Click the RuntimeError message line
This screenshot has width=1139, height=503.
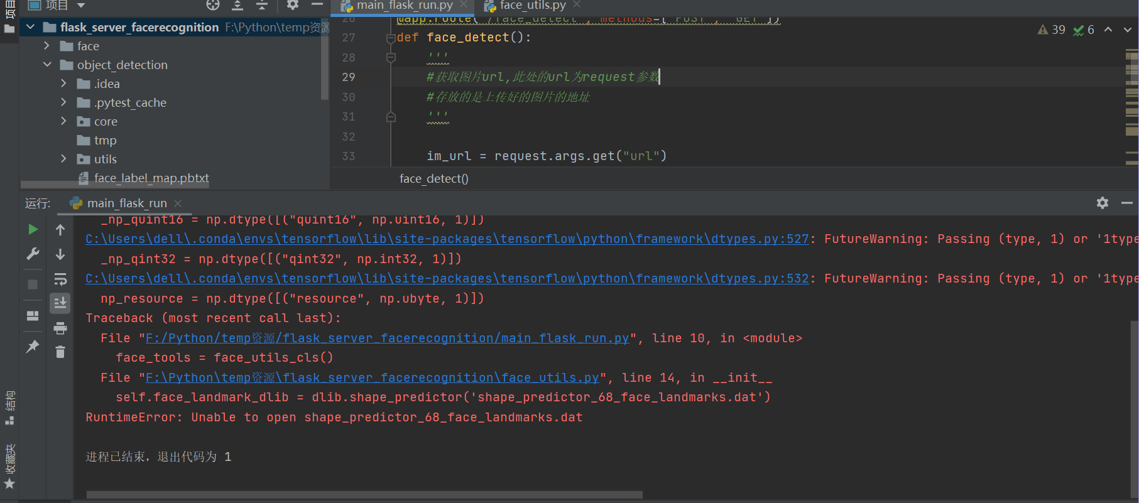(x=334, y=417)
